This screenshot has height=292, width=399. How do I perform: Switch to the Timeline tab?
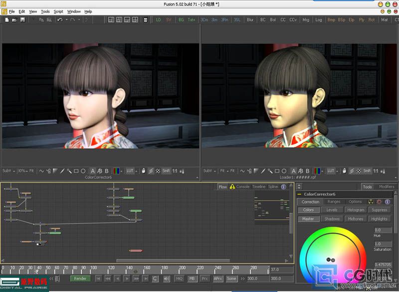[x=259, y=187]
